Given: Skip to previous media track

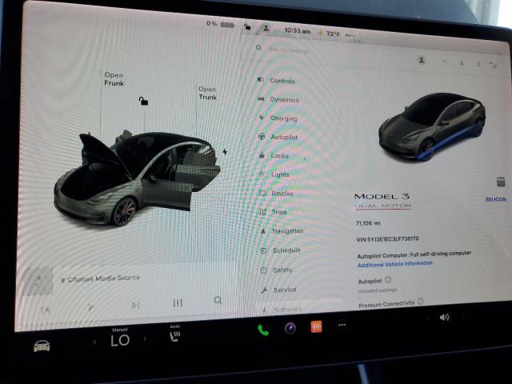Looking at the screenshot, I should 46,309.
